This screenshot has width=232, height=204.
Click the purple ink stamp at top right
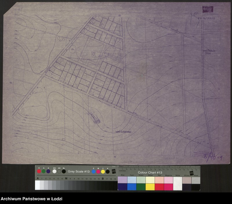(x=208, y=9)
